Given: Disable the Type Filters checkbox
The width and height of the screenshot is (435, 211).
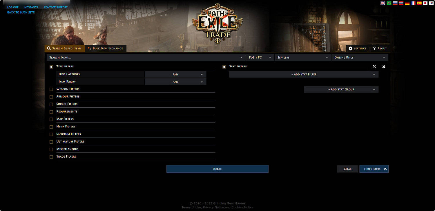Looking at the screenshot, I should tap(51, 67).
